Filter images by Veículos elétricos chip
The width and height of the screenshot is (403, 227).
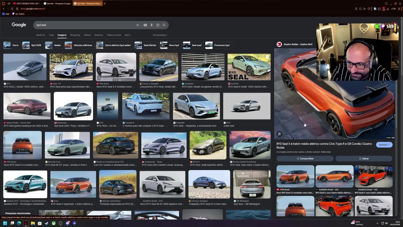[79, 45]
